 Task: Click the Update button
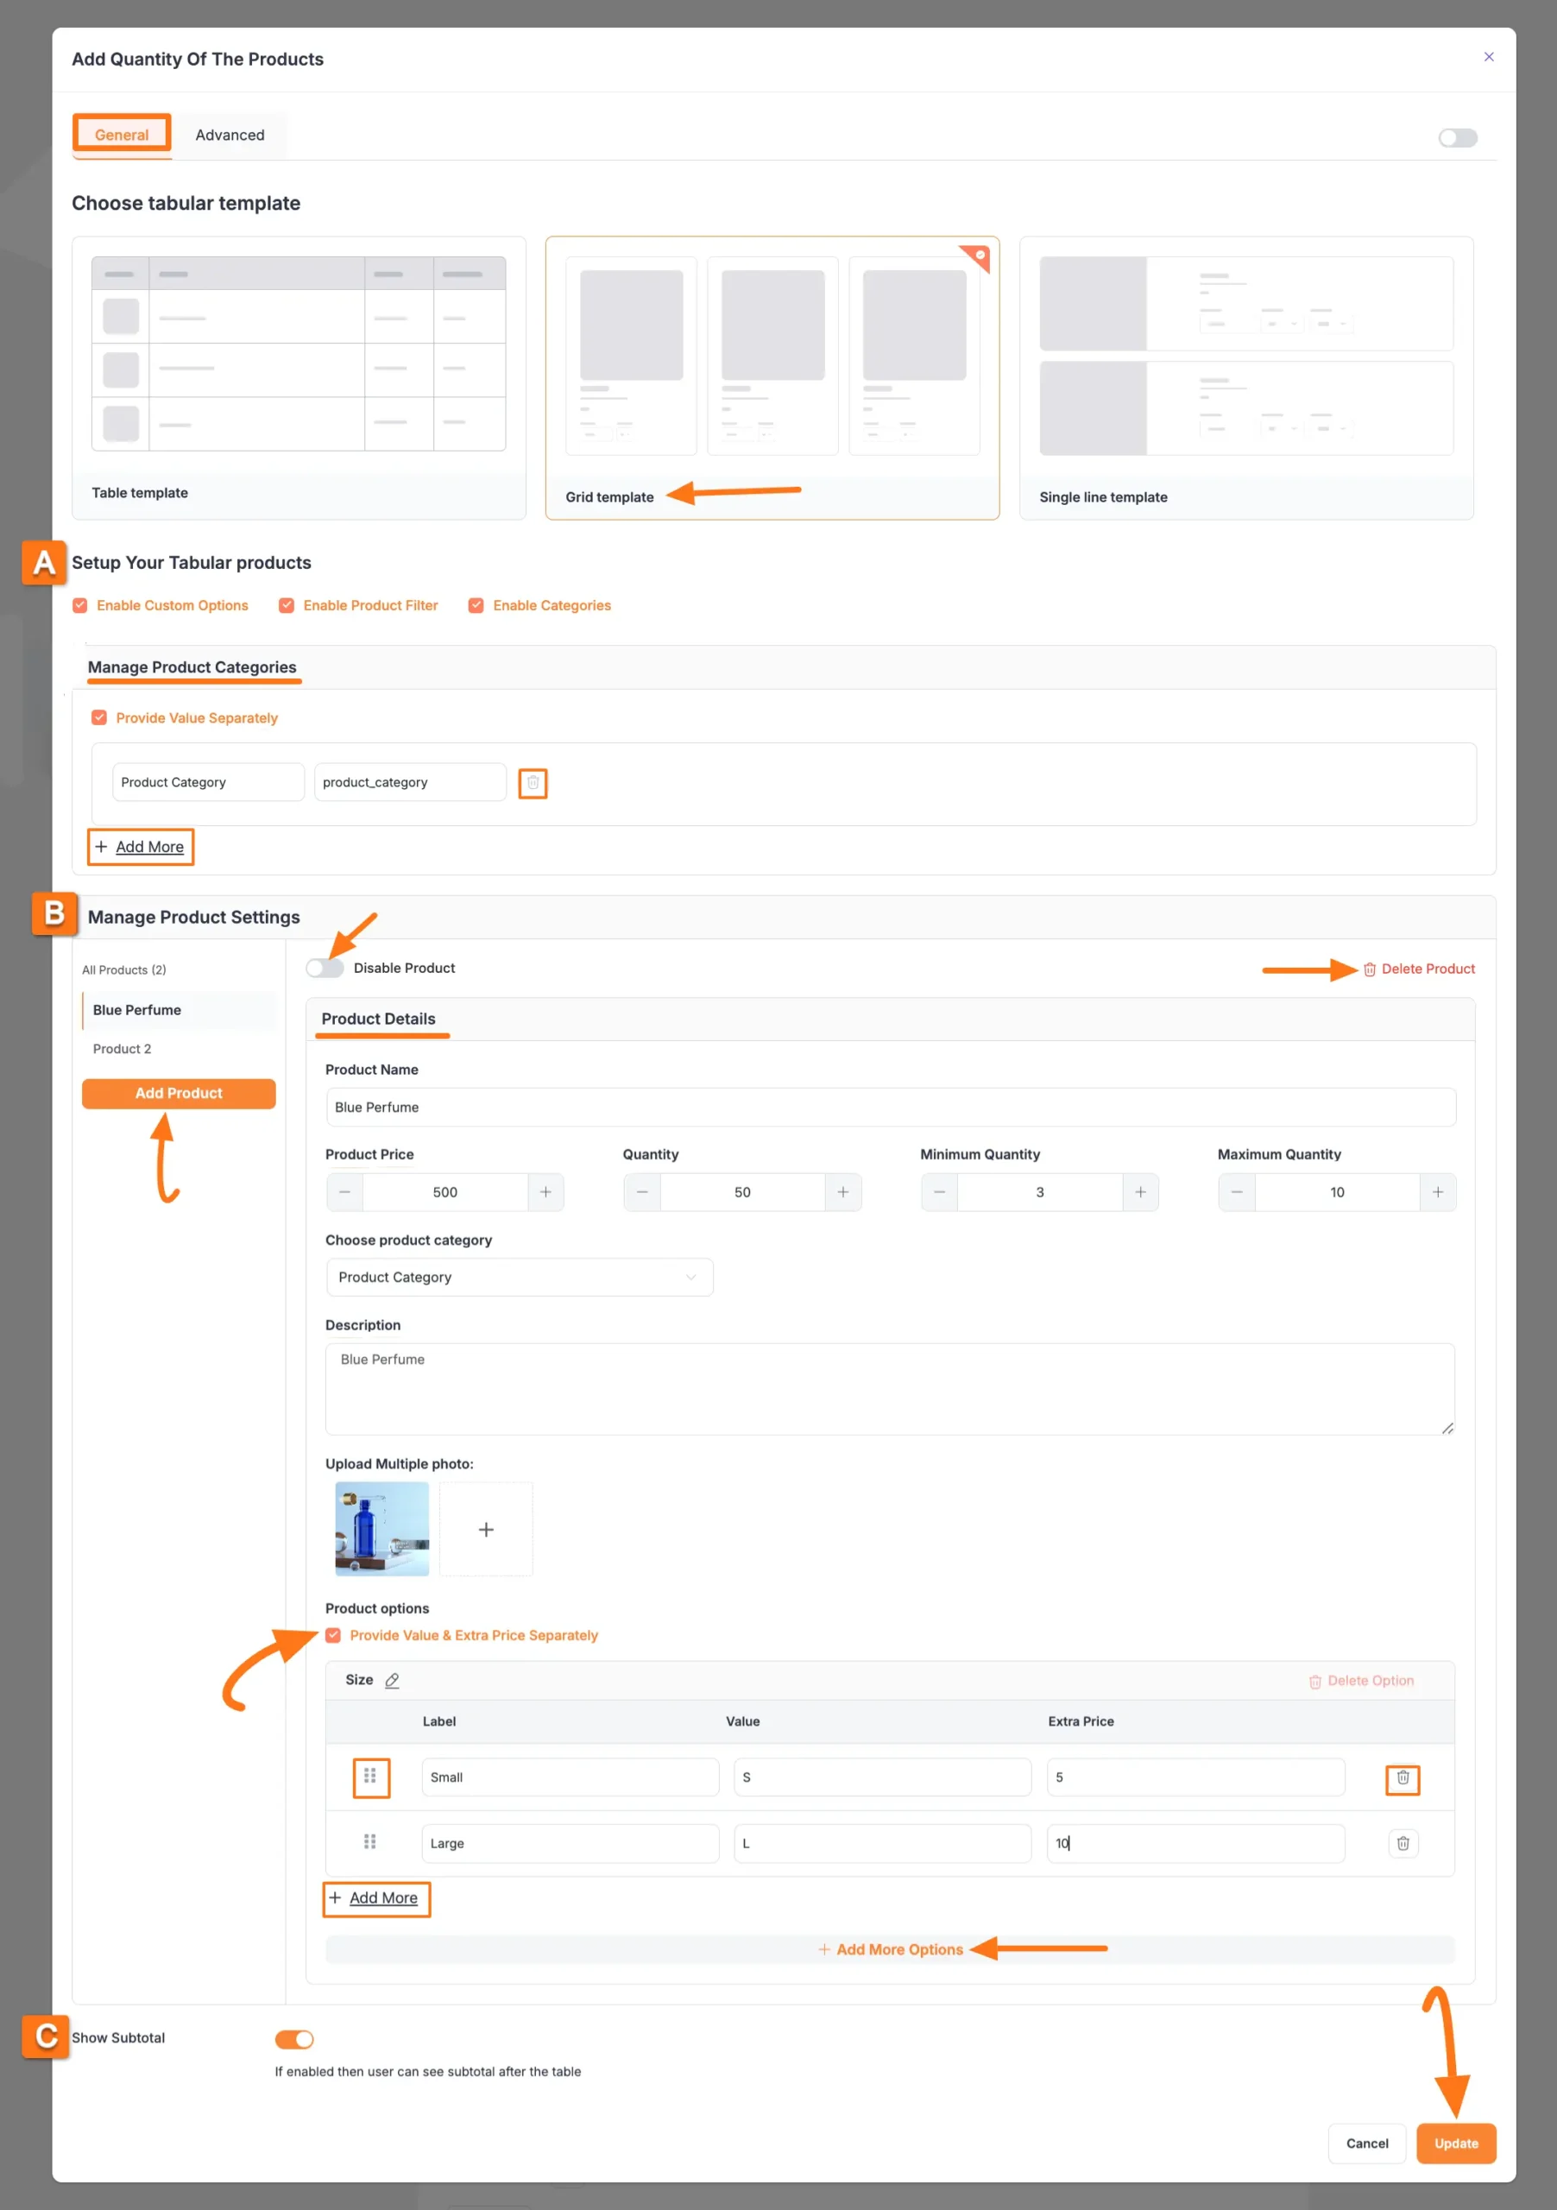coord(1456,2144)
